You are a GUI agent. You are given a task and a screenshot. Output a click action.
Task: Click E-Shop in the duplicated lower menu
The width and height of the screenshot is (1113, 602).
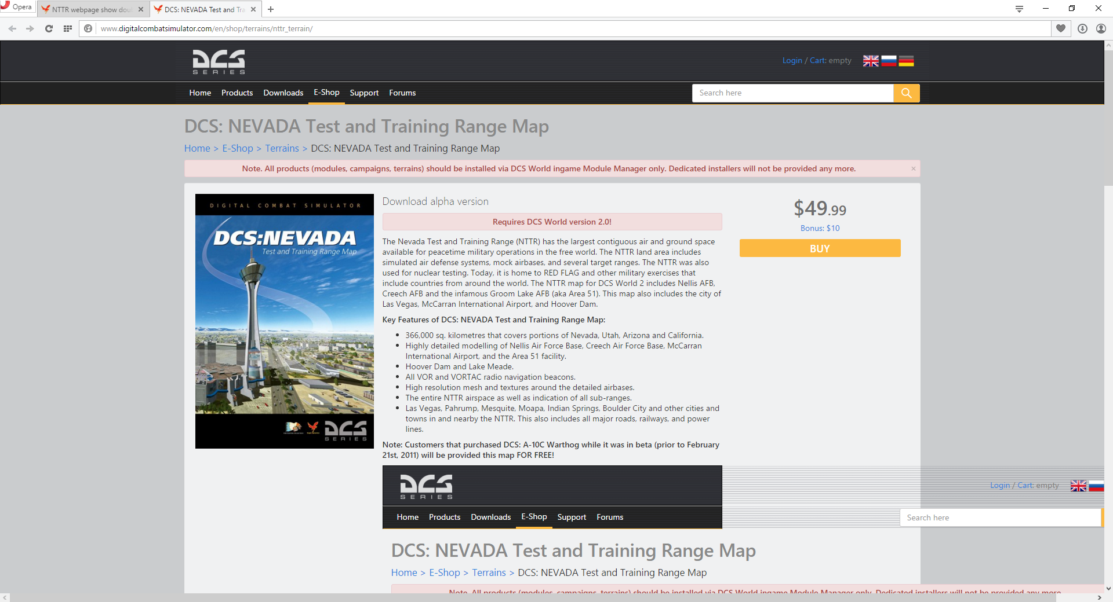click(534, 517)
